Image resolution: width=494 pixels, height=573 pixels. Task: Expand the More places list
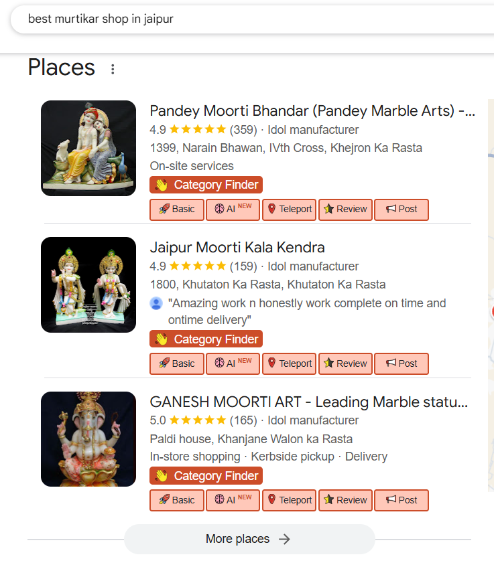click(249, 539)
